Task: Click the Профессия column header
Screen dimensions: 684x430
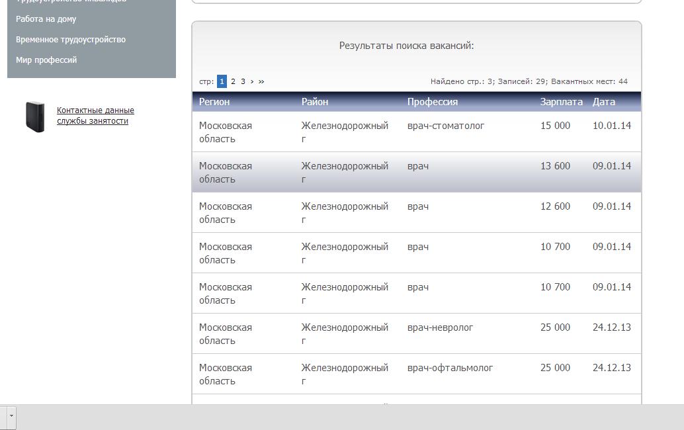Action: (x=433, y=102)
